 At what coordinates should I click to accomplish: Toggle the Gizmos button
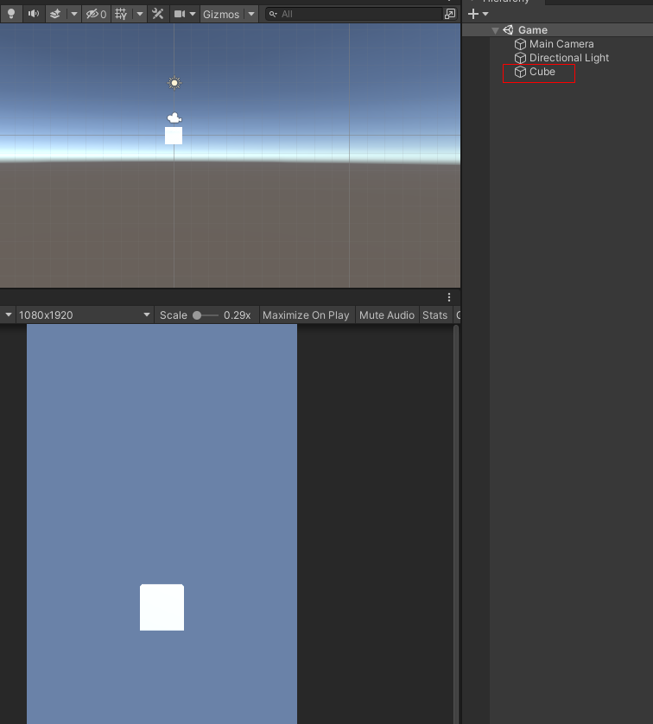(x=221, y=15)
